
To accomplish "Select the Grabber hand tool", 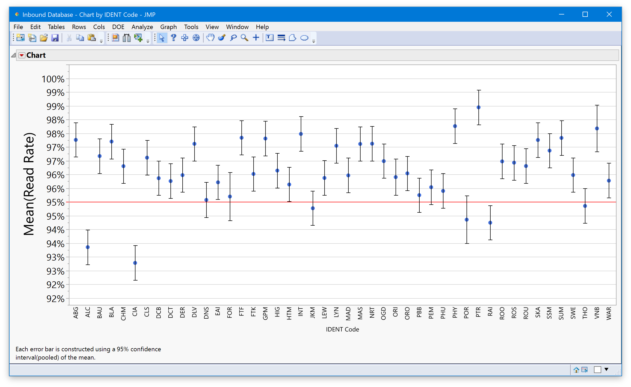I will pyautogui.click(x=210, y=38).
